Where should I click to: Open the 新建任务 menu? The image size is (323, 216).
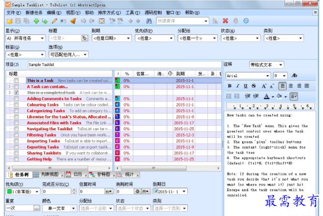coord(34,13)
